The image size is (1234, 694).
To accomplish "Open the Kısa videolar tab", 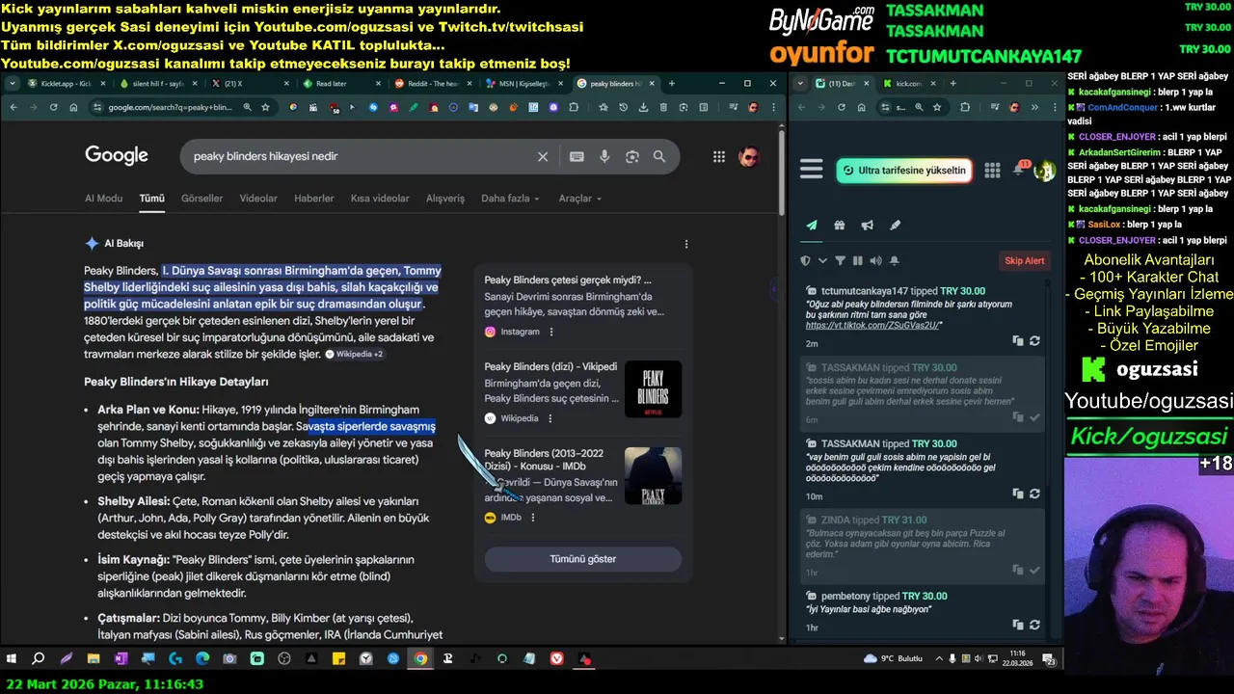I will [x=380, y=199].
